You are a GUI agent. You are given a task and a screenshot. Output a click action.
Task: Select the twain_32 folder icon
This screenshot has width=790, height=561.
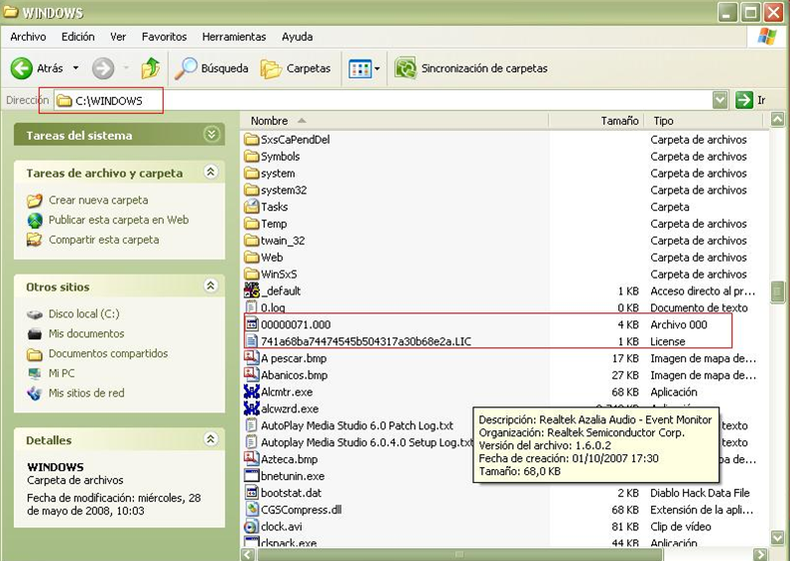click(x=252, y=241)
